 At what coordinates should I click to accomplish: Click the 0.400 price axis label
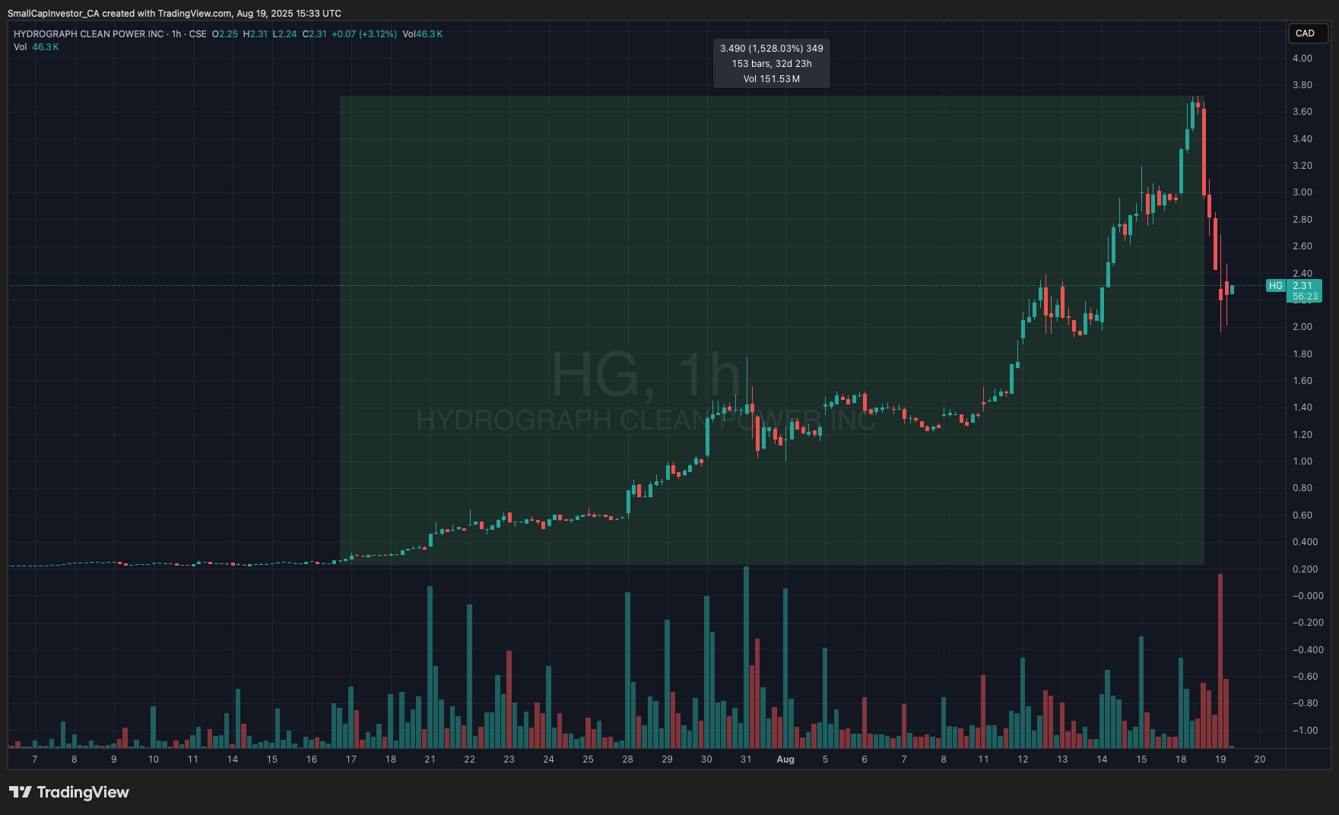tap(1305, 542)
